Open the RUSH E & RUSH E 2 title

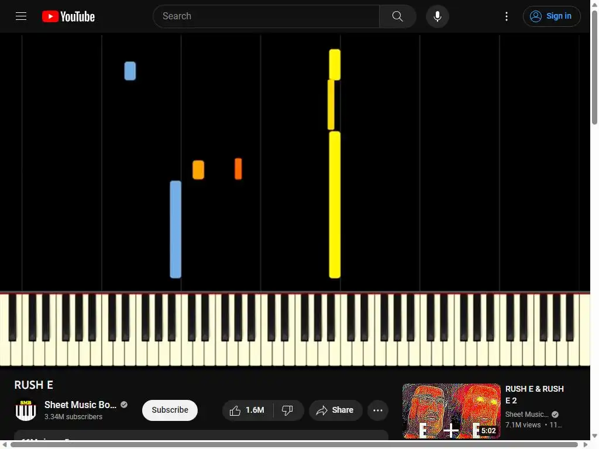coord(535,395)
